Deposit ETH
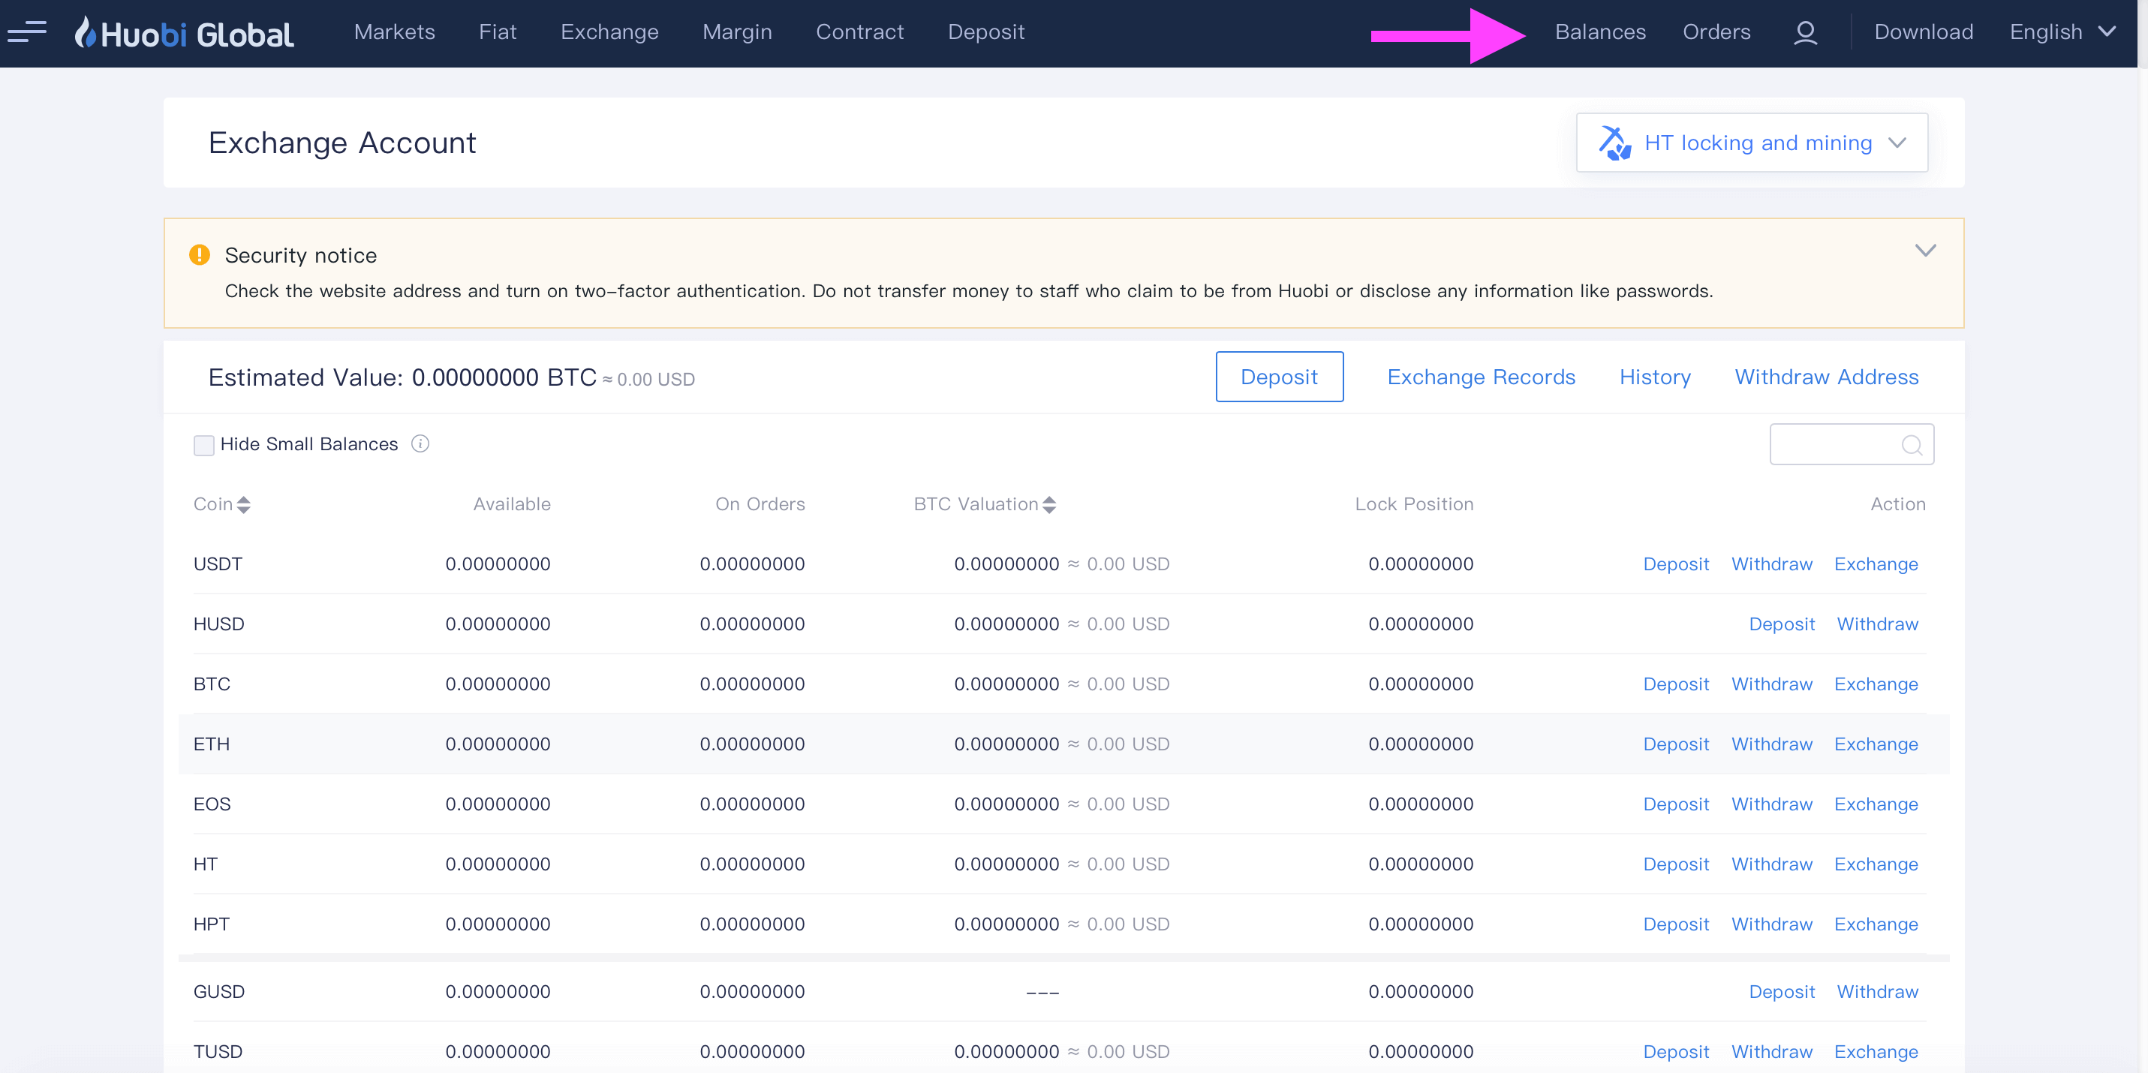 click(x=1676, y=744)
